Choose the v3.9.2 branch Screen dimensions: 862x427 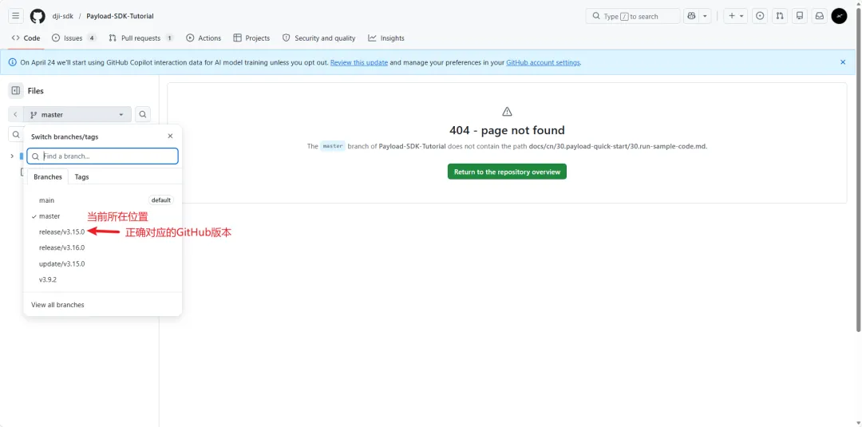(102, 279)
